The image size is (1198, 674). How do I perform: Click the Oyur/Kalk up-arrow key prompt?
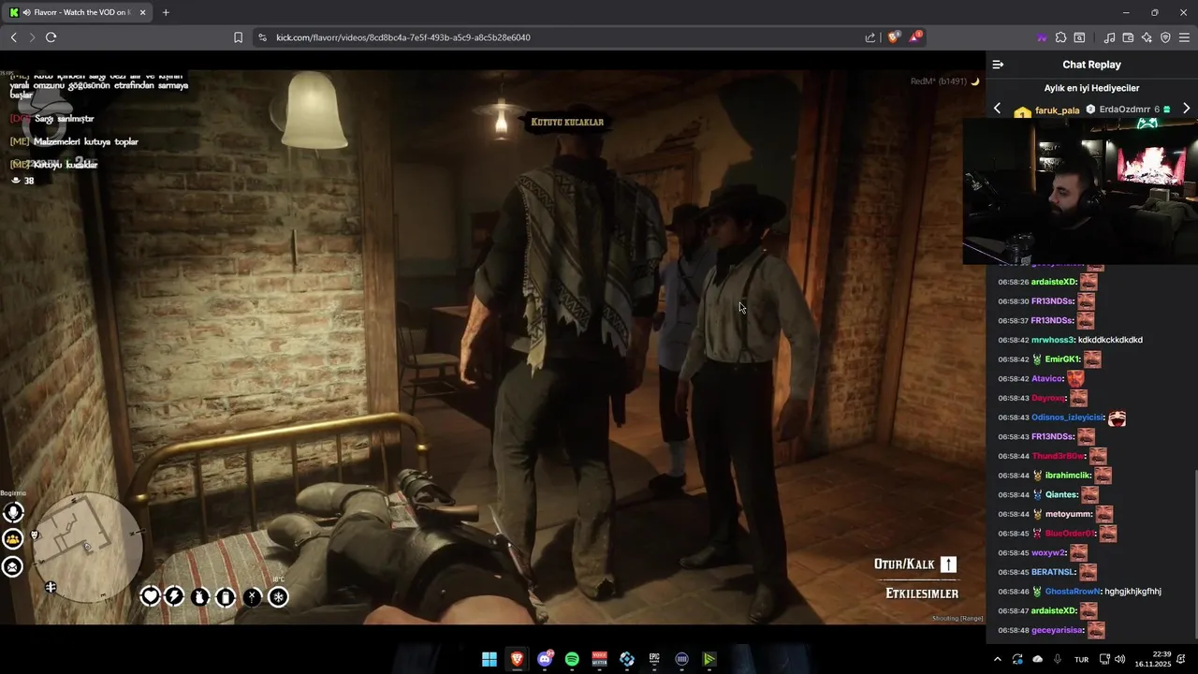click(948, 564)
